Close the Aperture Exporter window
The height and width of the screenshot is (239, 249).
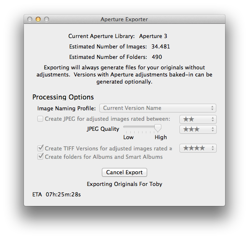(x=30, y=19)
